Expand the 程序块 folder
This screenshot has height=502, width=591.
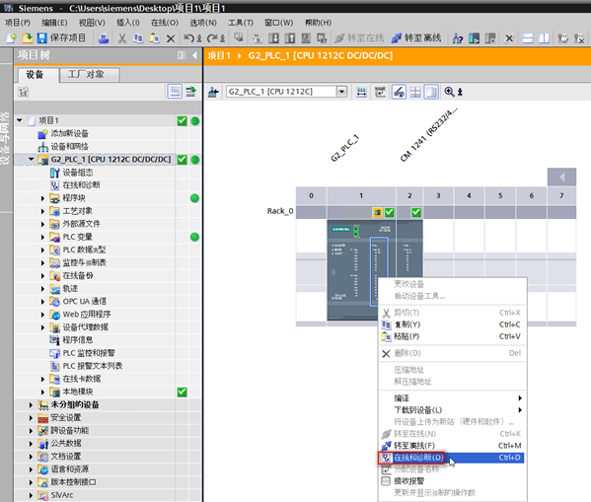pos(42,198)
